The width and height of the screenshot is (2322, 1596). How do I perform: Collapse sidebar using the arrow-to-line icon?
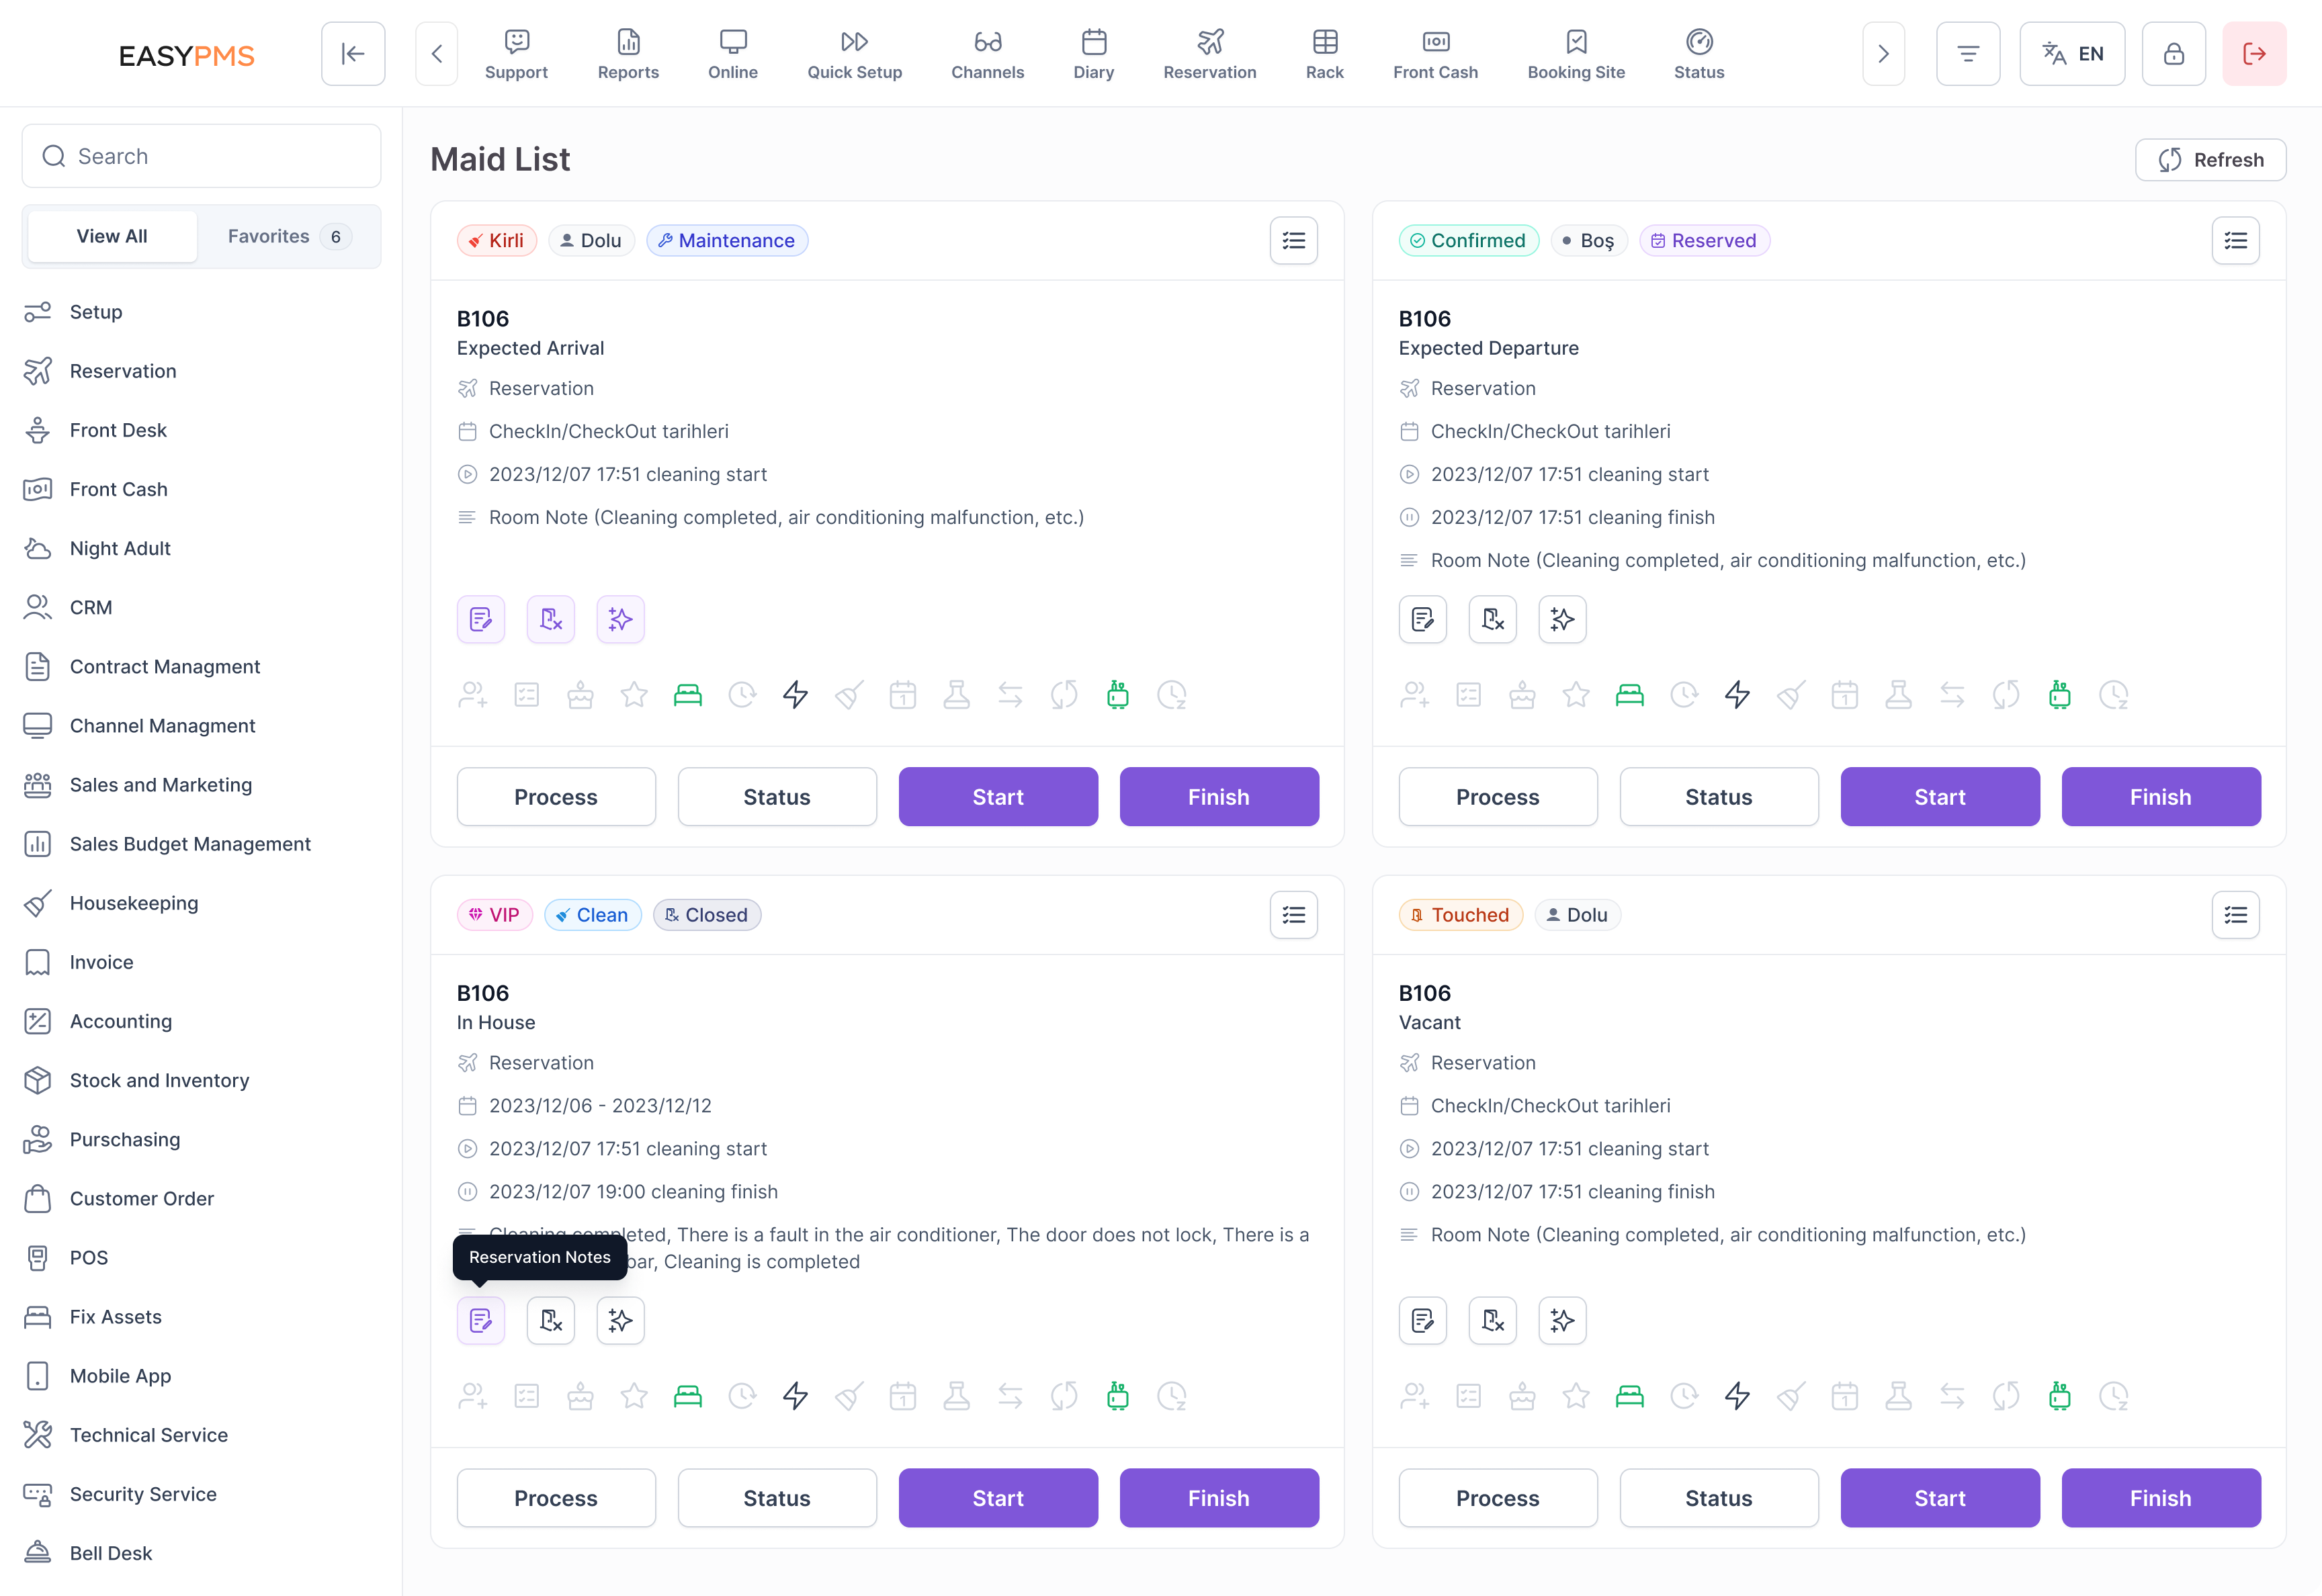pos(353,54)
